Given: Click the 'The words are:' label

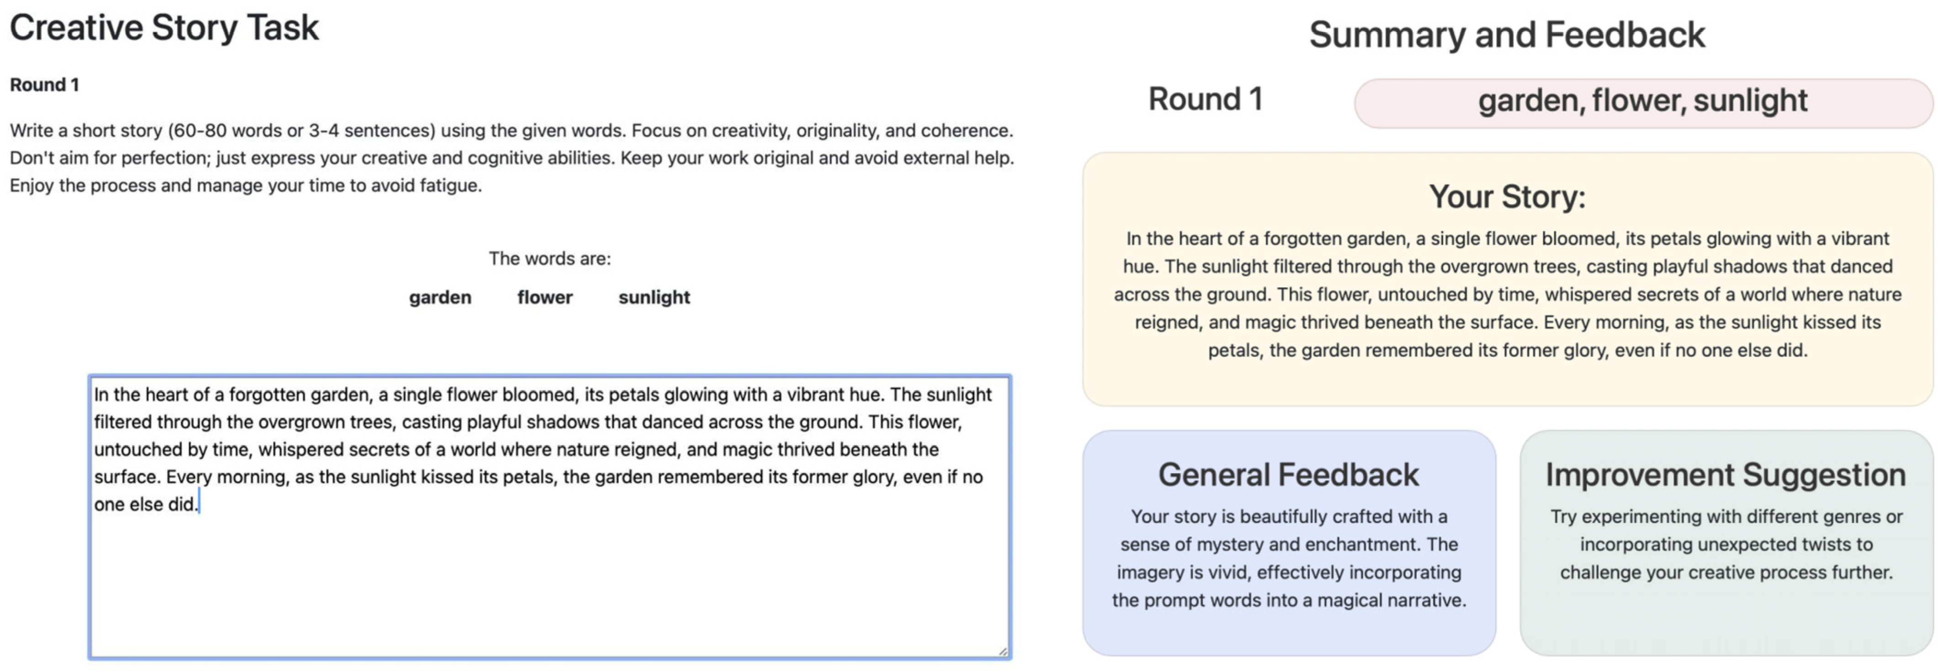Looking at the screenshot, I should (549, 259).
